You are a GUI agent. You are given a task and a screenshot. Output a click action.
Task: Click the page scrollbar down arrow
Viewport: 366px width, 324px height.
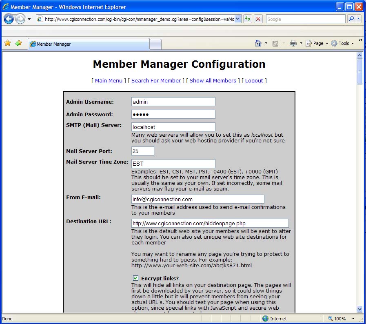tap(359, 309)
